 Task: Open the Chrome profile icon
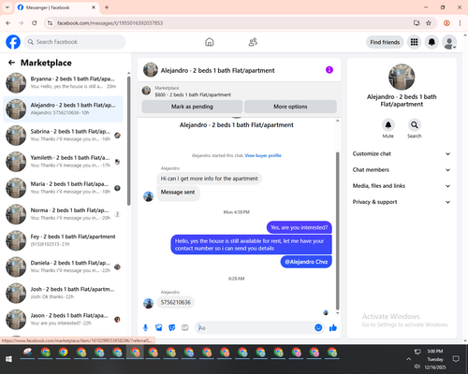point(446,23)
